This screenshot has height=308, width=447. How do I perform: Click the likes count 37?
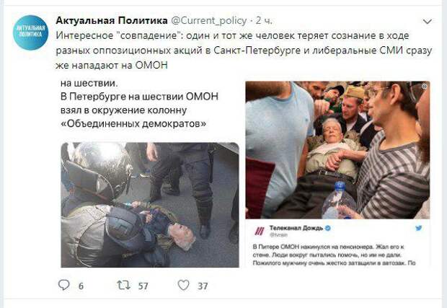[203, 286]
